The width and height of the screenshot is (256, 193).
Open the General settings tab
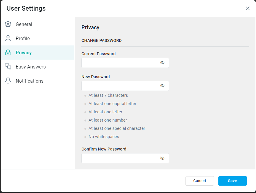pos(24,24)
